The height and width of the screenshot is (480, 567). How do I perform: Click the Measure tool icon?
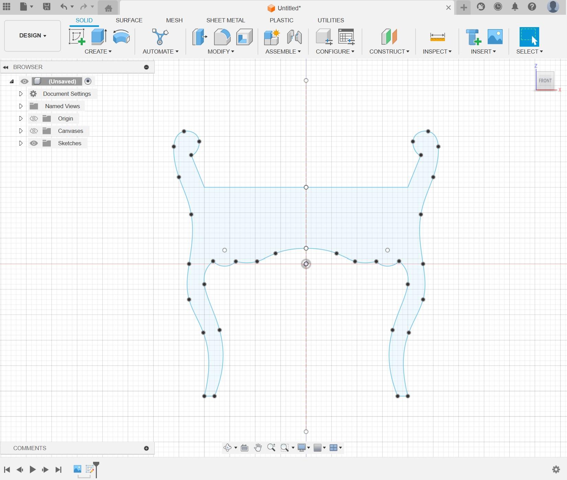(437, 37)
